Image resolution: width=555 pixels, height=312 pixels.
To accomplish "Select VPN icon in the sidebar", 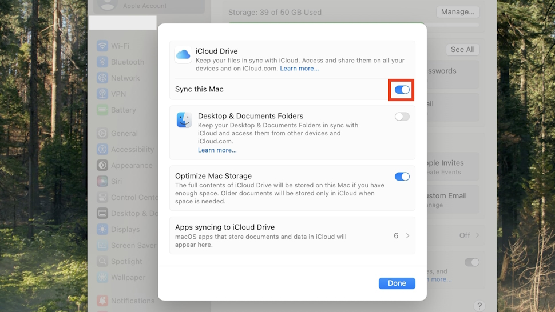I will (x=102, y=94).
